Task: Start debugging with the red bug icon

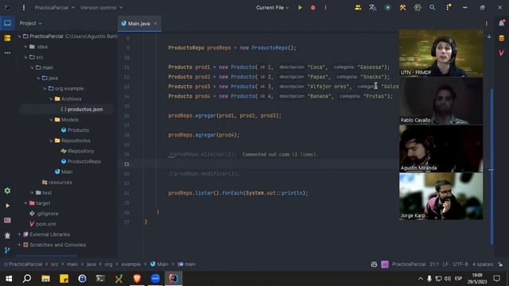Action: click(x=313, y=7)
